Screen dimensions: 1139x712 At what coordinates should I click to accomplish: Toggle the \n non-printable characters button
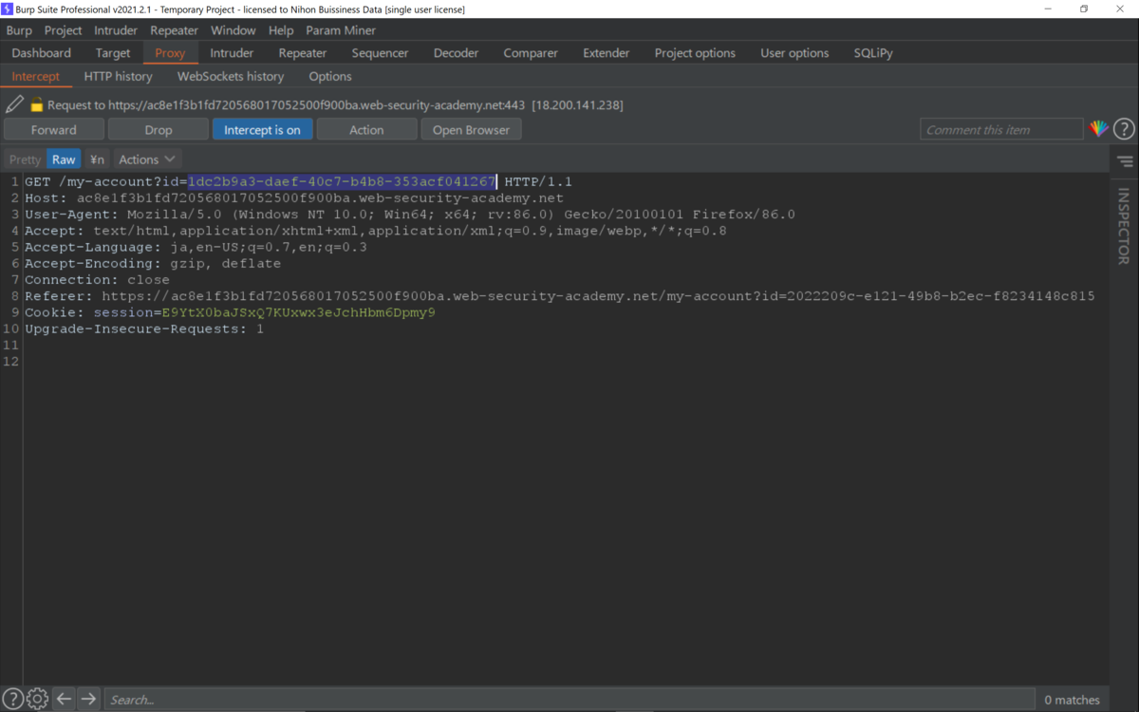(97, 159)
